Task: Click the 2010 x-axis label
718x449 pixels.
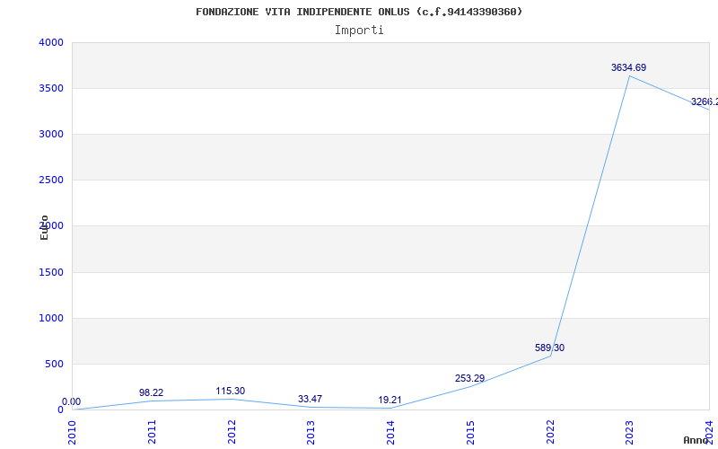Action: 72,432
